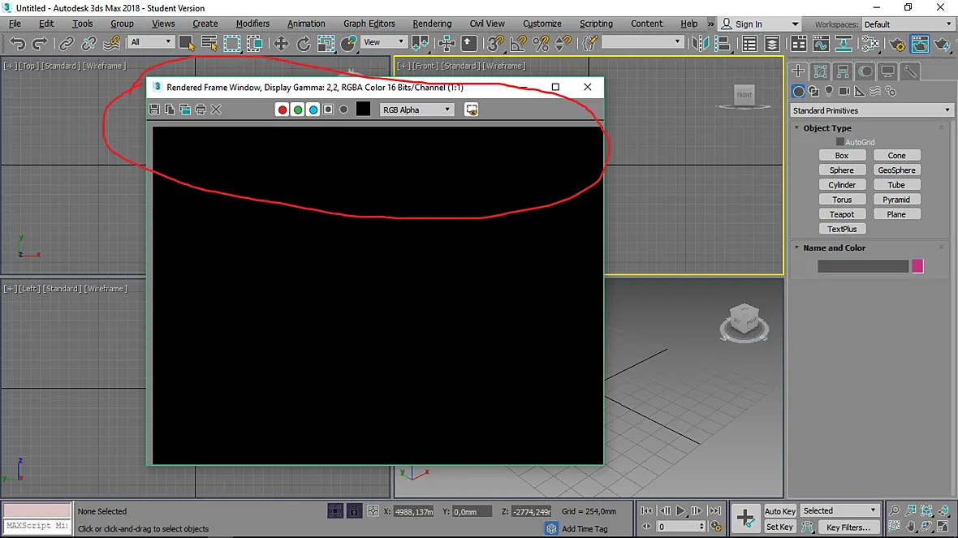Toggle Window/Crossing selection mode
958x538 pixels.
click(x=255, y=43)
